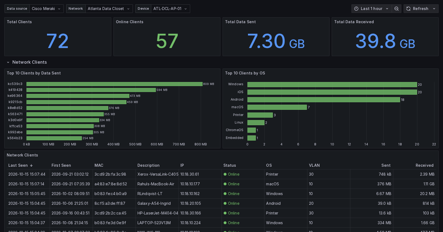Open the Device ATL-DCL-AP-01 dropdown

[170, 9]
